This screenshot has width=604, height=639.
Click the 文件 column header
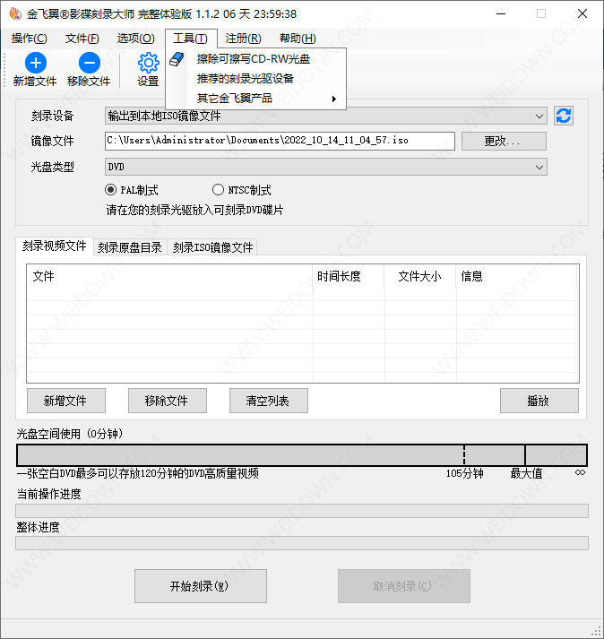[x=170, y=276]
